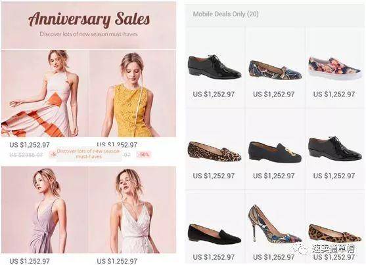Open the black oxford shoe in middle row
This screenshot has width=366, height=265.
(x=335, y=148)
